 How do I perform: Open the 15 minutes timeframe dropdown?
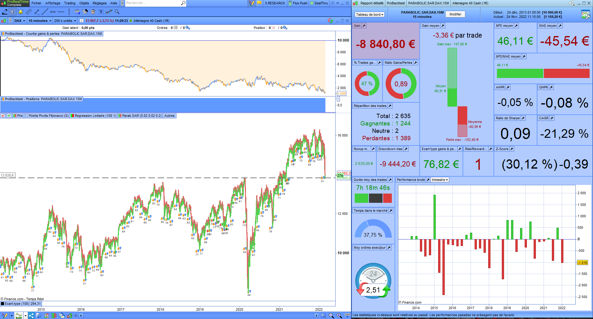point(40,21)
